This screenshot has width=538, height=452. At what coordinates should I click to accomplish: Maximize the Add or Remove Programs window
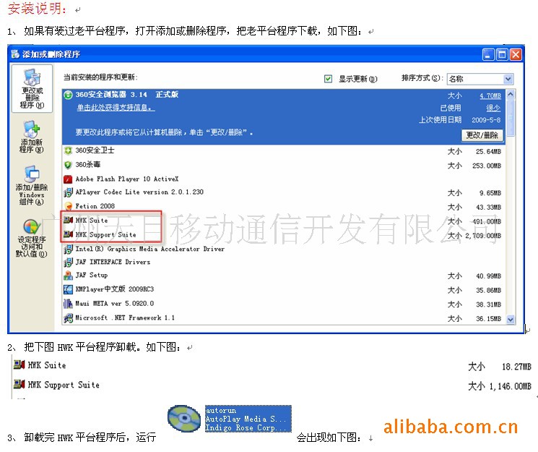[x=502, y=55]
